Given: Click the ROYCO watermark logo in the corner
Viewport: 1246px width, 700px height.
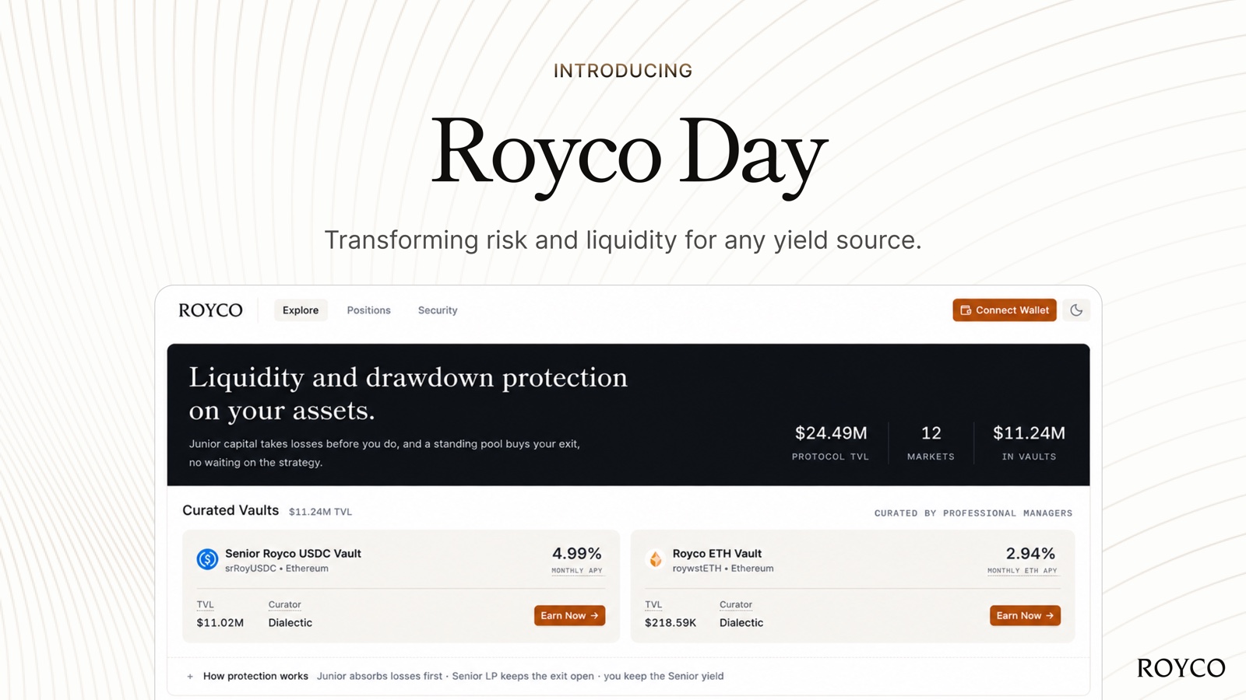Looking at the screenshot, I should [x=1181, y=668].
